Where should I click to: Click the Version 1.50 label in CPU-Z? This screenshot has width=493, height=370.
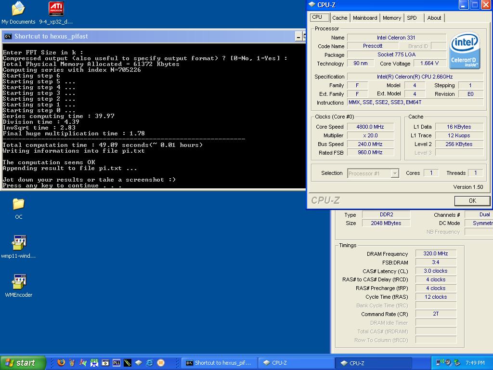pyautogui.click(x=468, y=187)
